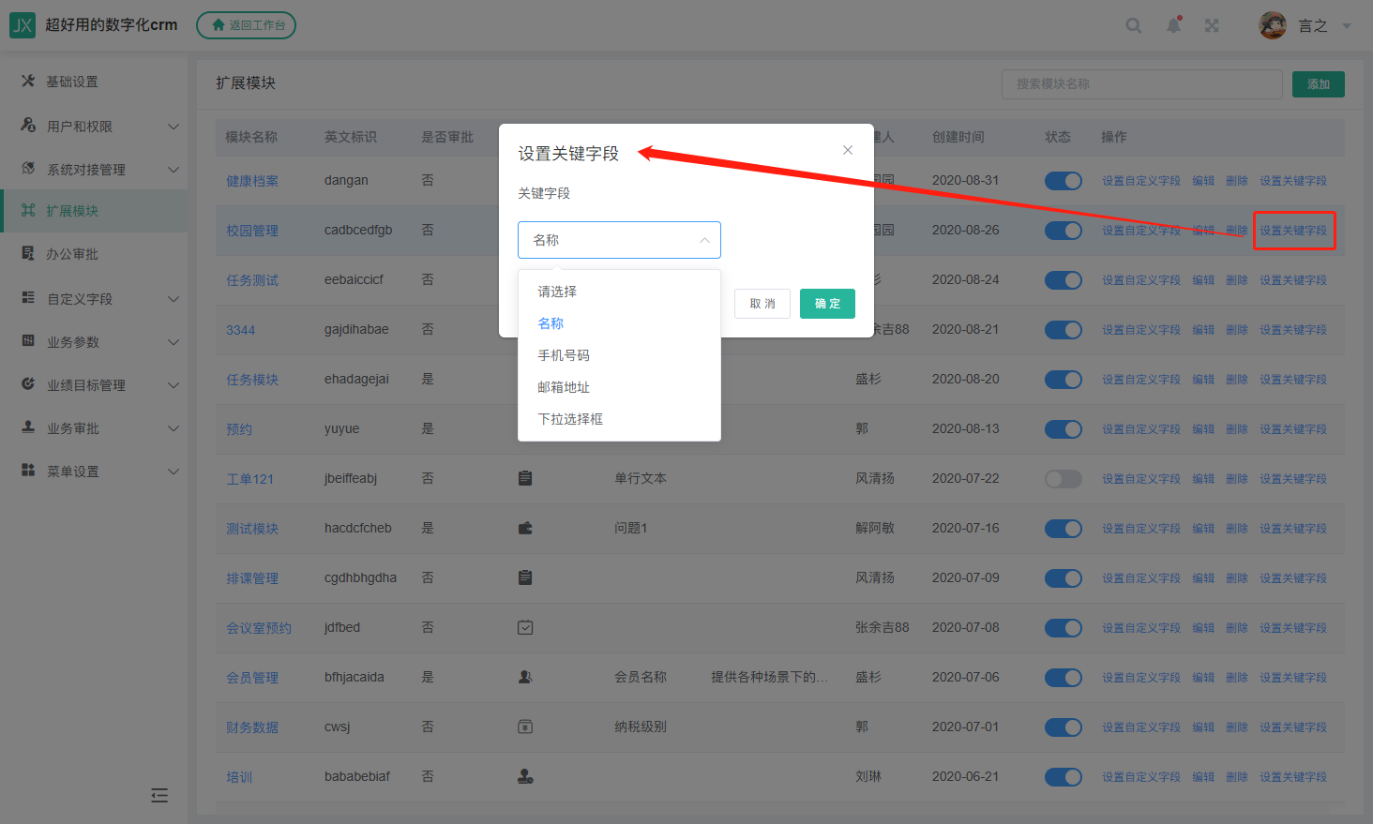Open the notification bell
Viewport: 1373px width, 824px height.
pos(1173,25)
